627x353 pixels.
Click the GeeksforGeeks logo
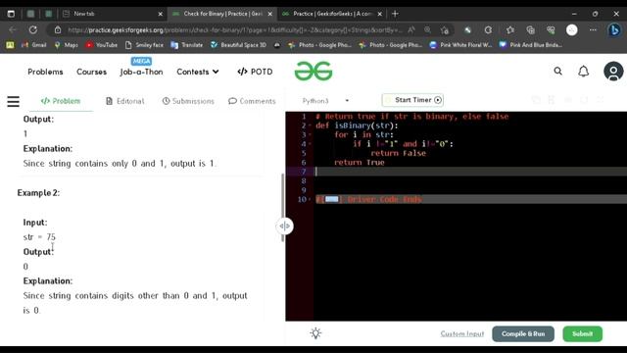pos(313,72)
